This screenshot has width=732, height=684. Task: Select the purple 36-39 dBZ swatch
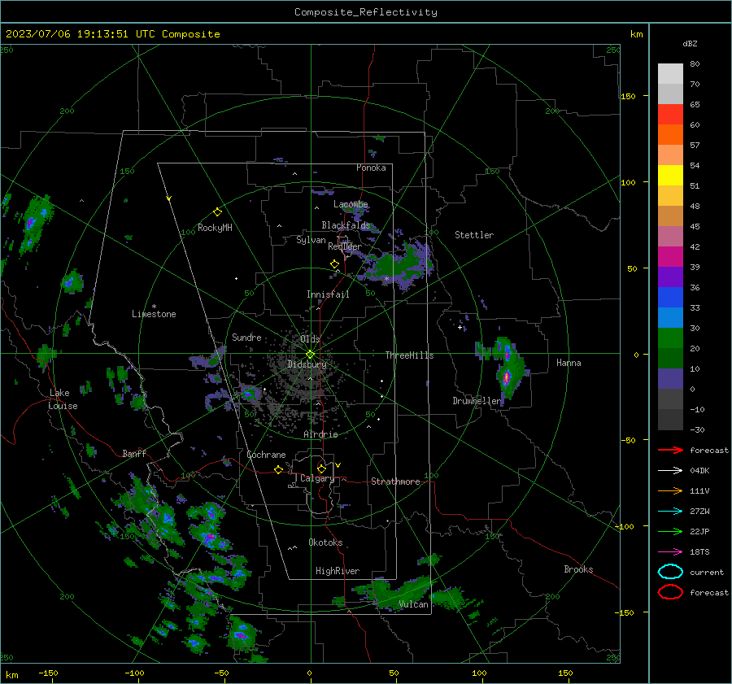point(670,277)
